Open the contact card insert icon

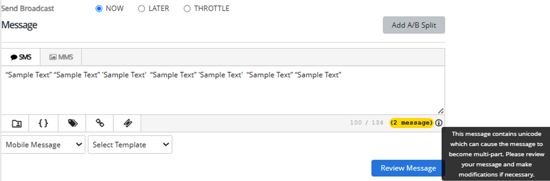16,123
